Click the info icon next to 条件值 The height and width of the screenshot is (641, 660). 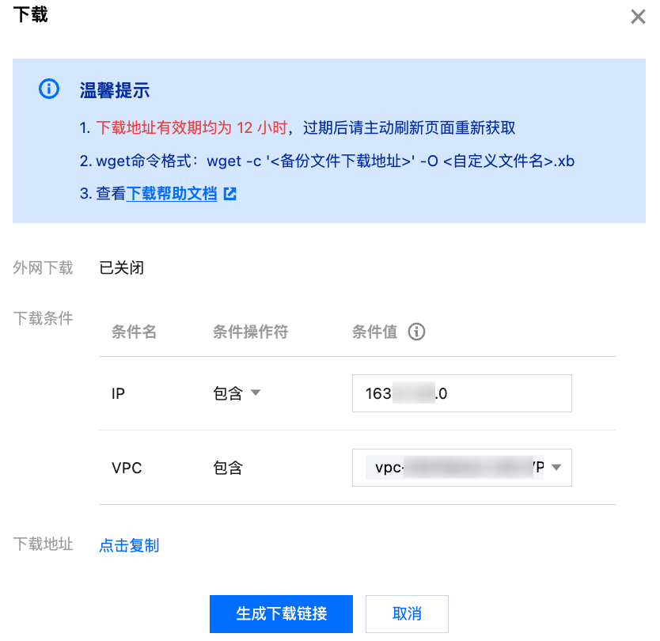[416, 332]
